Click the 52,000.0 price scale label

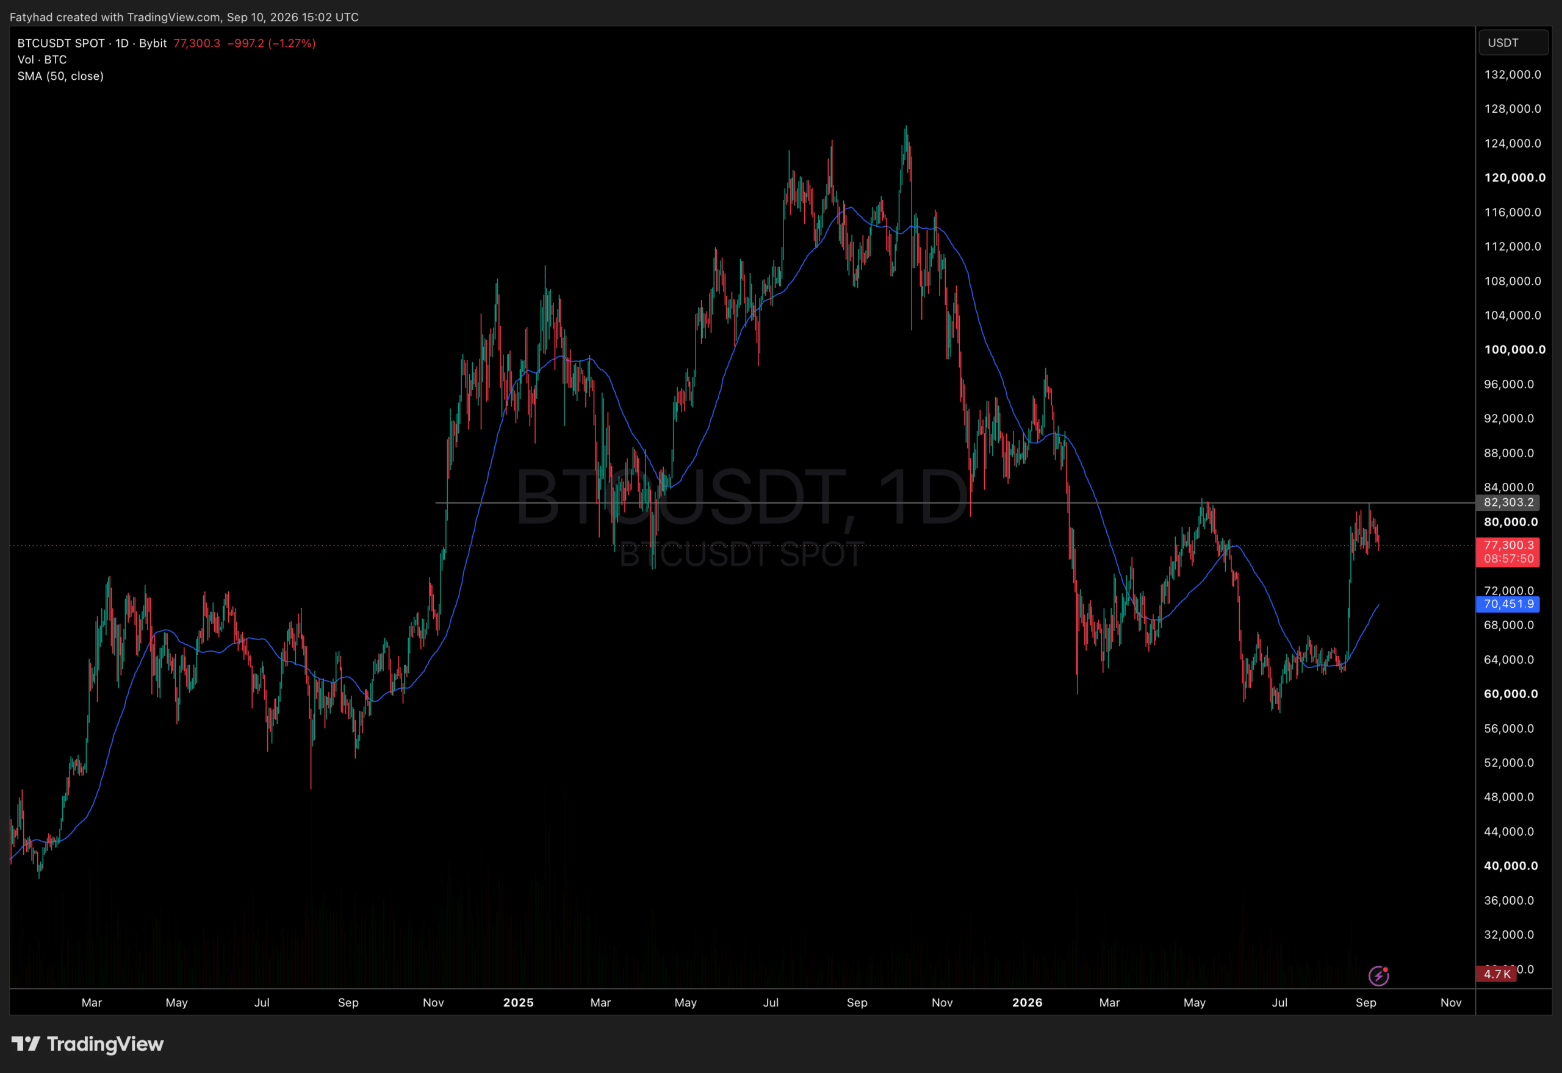(x=1509, y=763)
